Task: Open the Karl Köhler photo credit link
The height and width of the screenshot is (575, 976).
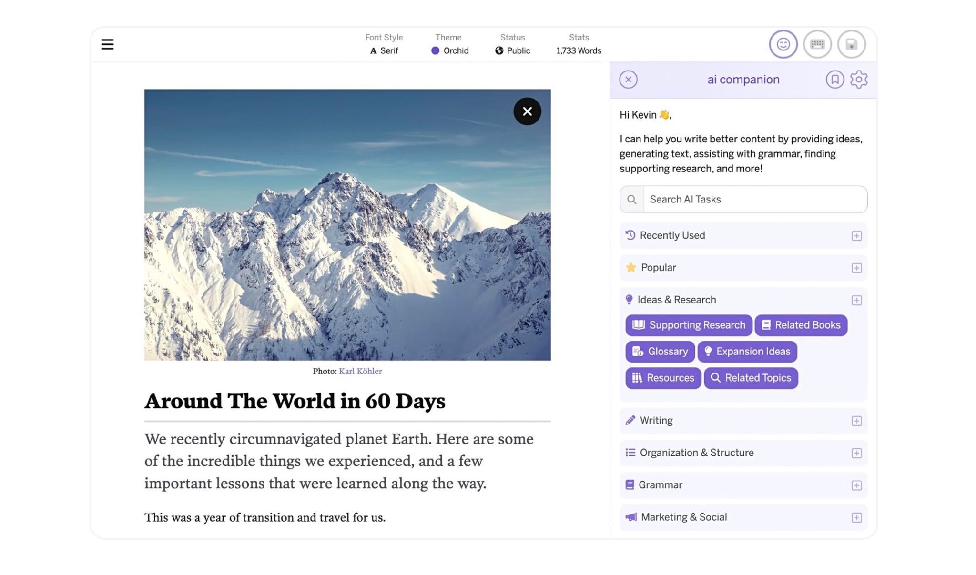Action: pyautogui.click(x=360, y=371)
